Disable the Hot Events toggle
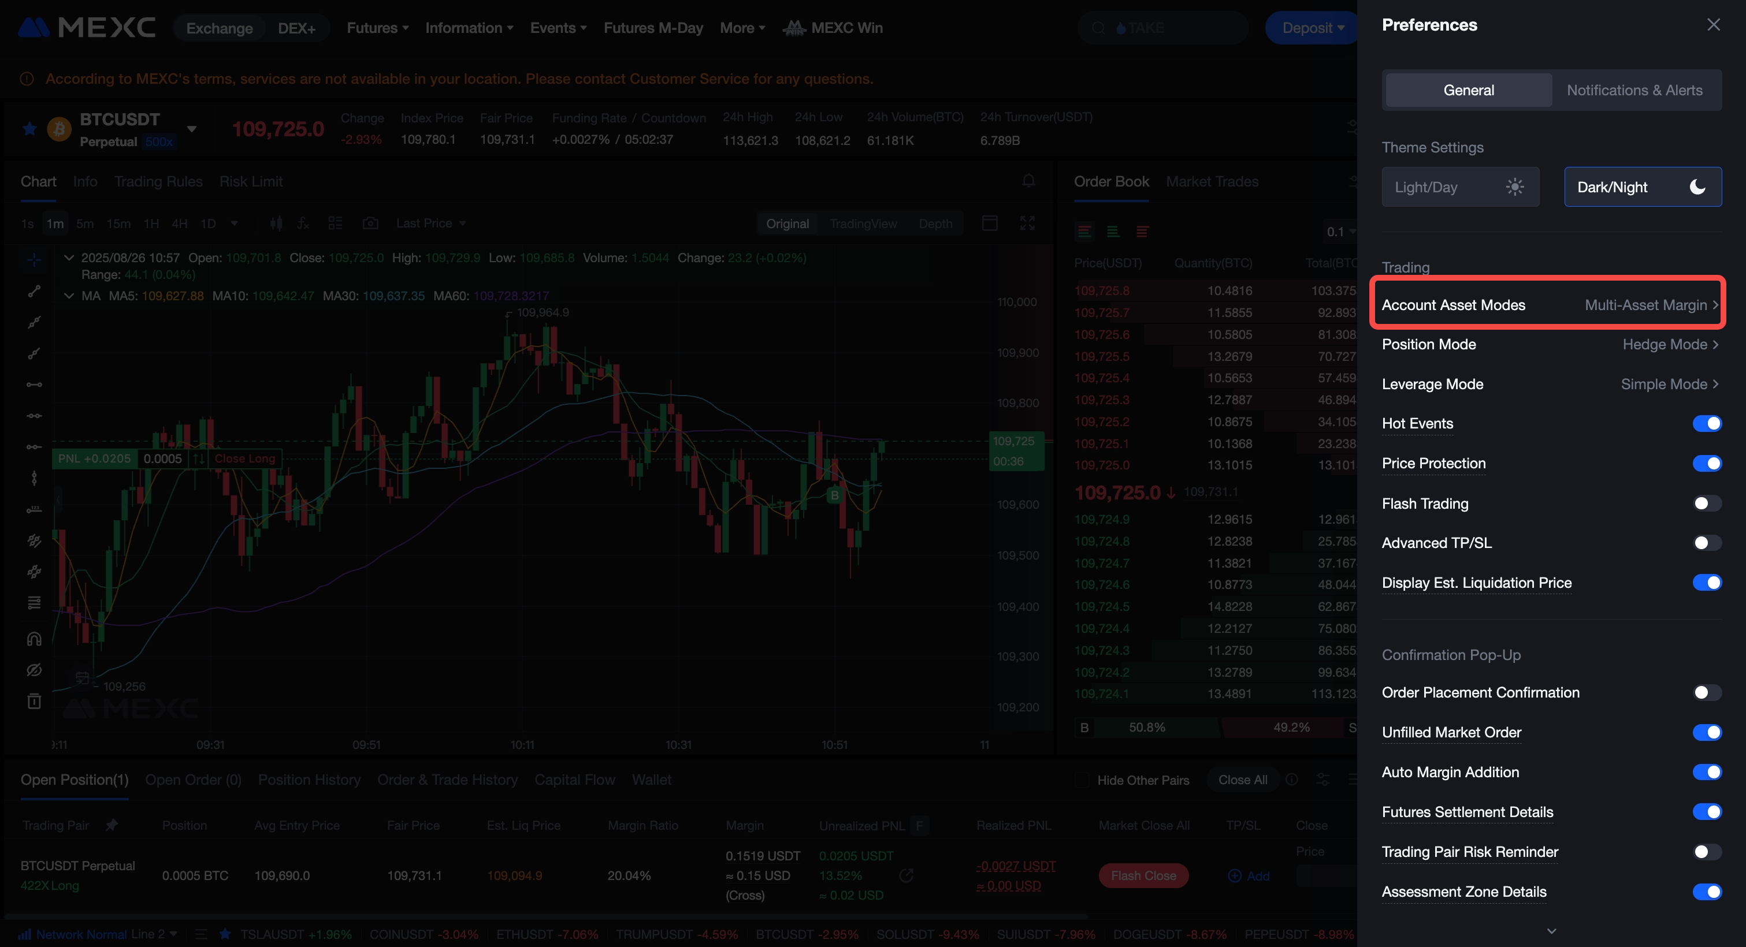1746x947 pixels. (x=1706, y=423)
